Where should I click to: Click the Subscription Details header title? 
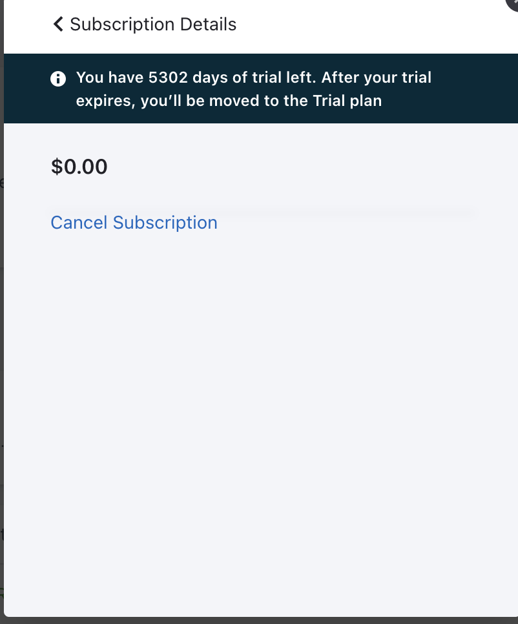point(153,25)
